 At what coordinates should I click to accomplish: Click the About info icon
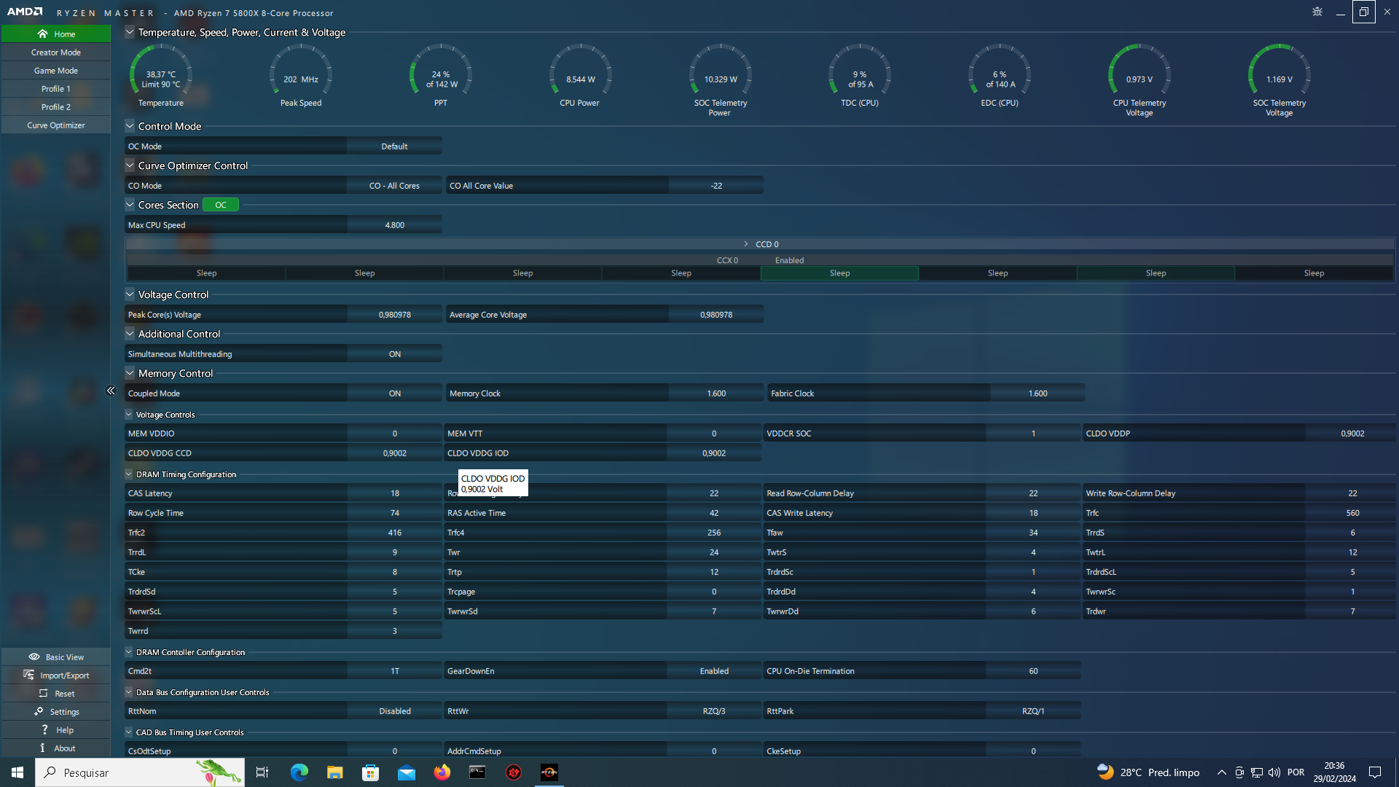pos(42,748)
